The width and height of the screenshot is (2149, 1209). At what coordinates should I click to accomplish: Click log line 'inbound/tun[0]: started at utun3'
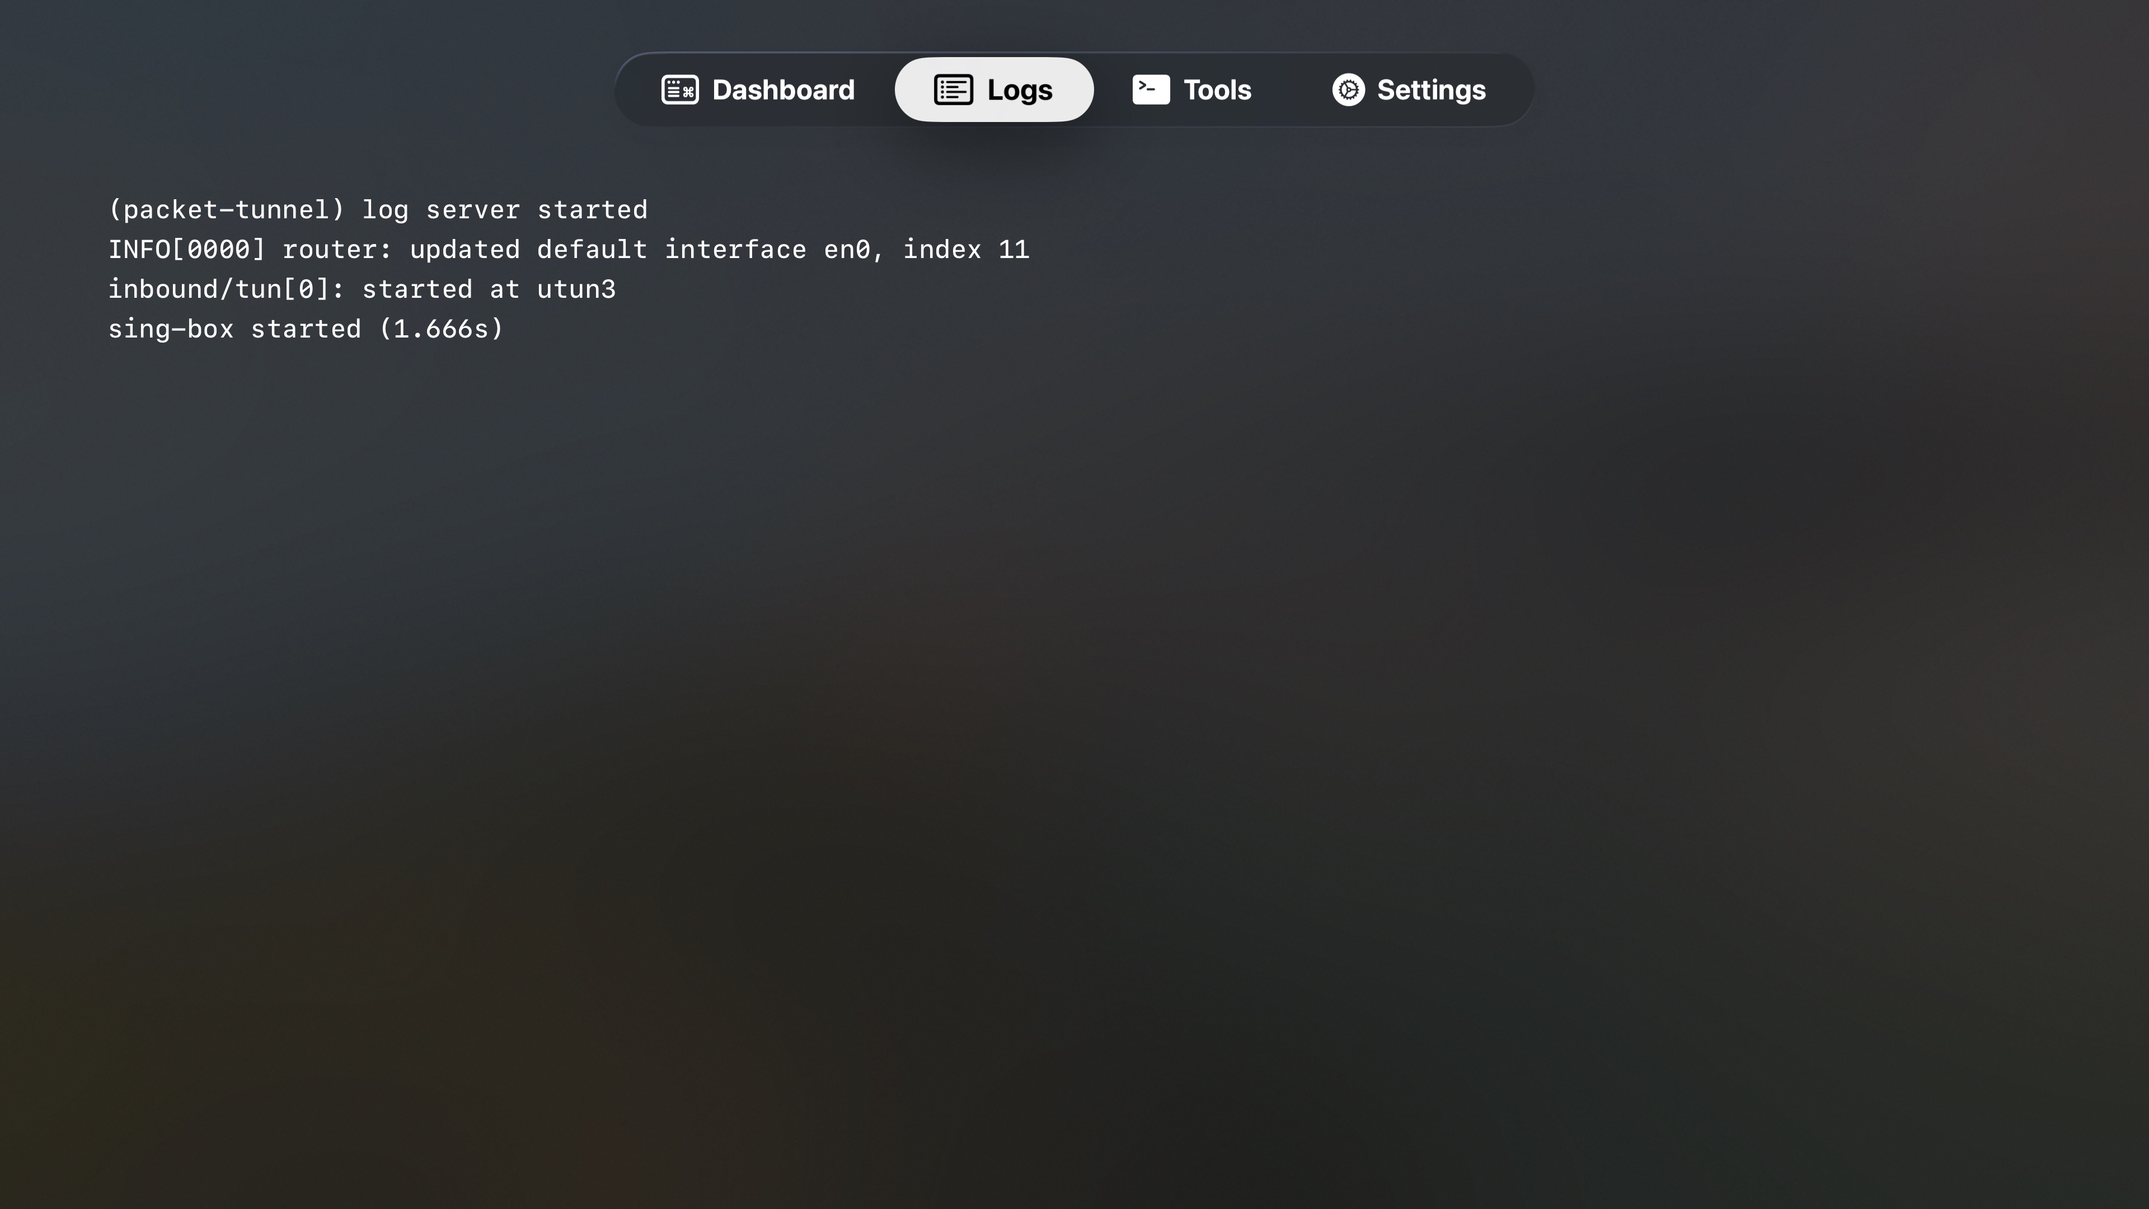pos(362,289)
